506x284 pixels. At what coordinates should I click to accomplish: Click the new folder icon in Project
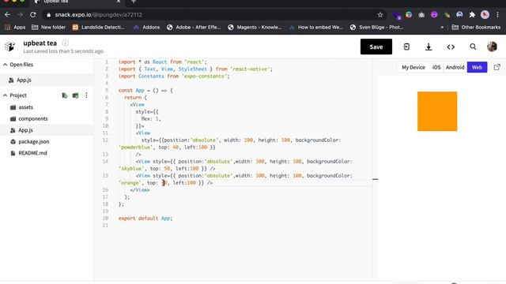76,95
